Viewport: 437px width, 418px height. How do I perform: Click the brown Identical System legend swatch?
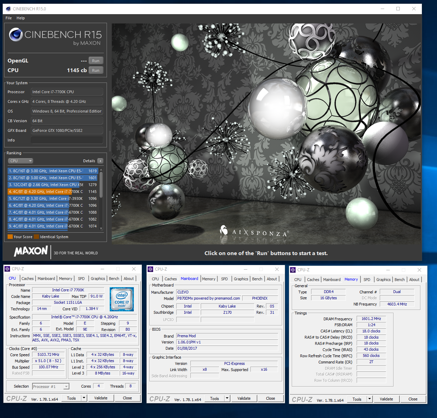36,237
